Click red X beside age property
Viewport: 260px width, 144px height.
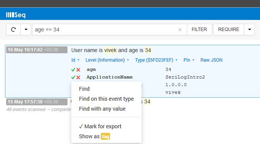point(78,70)
